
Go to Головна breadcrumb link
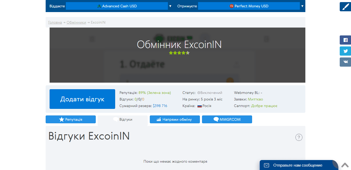point(55,23)
